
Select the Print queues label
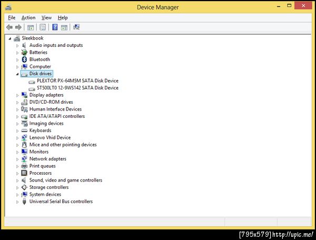pos(42,166)
